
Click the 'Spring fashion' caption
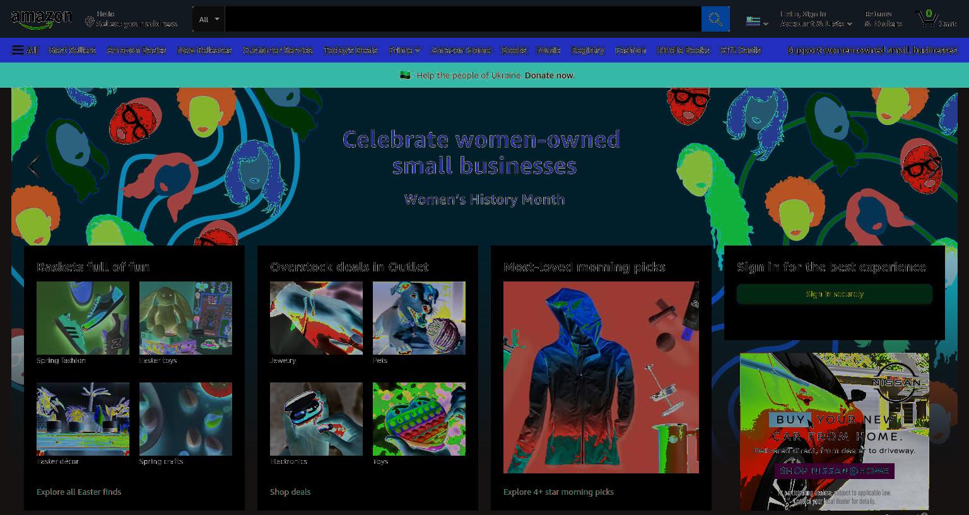pos(61,360)
